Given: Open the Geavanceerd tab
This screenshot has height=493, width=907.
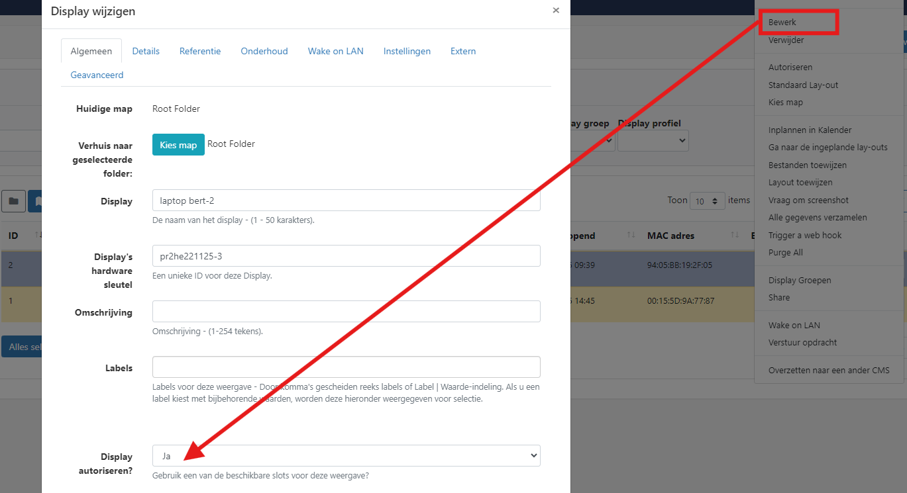Looking at the screenshot, I should [x=97, y=75].
